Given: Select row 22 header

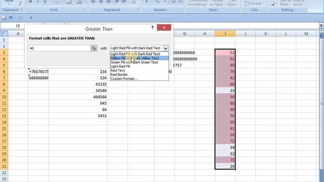Looking at the screenshot, I should (4, 173).
